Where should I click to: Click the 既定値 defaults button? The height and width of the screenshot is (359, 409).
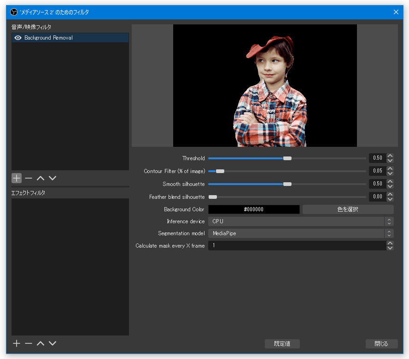pos(282,344)
